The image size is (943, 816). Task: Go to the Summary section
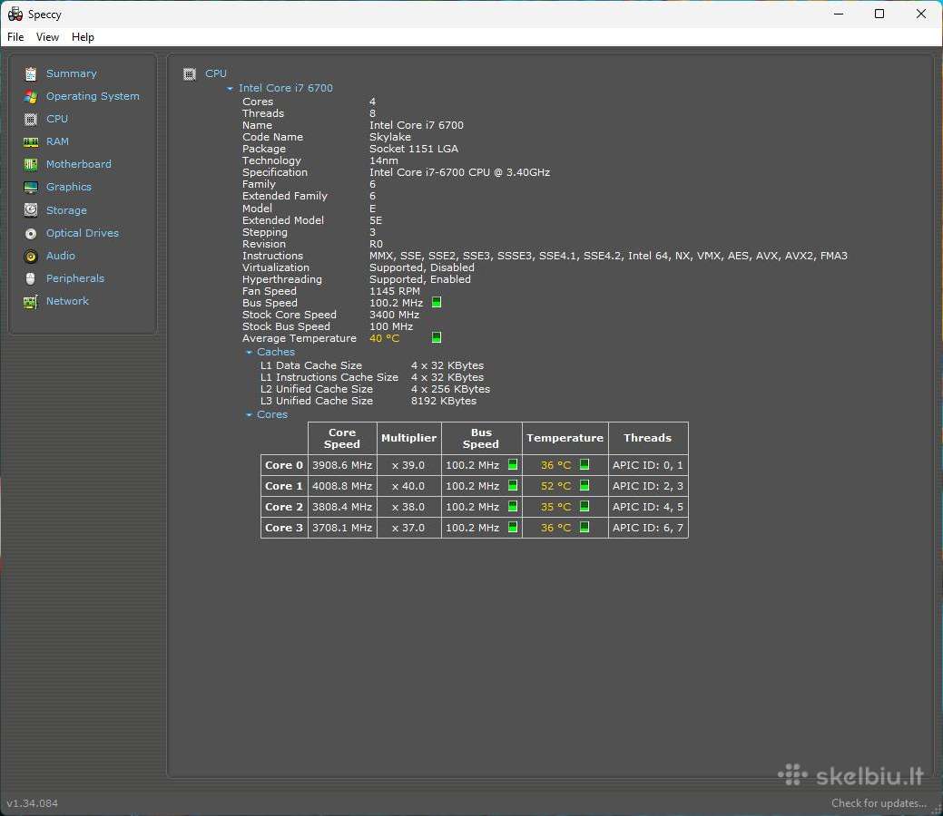tap(72, 73)
